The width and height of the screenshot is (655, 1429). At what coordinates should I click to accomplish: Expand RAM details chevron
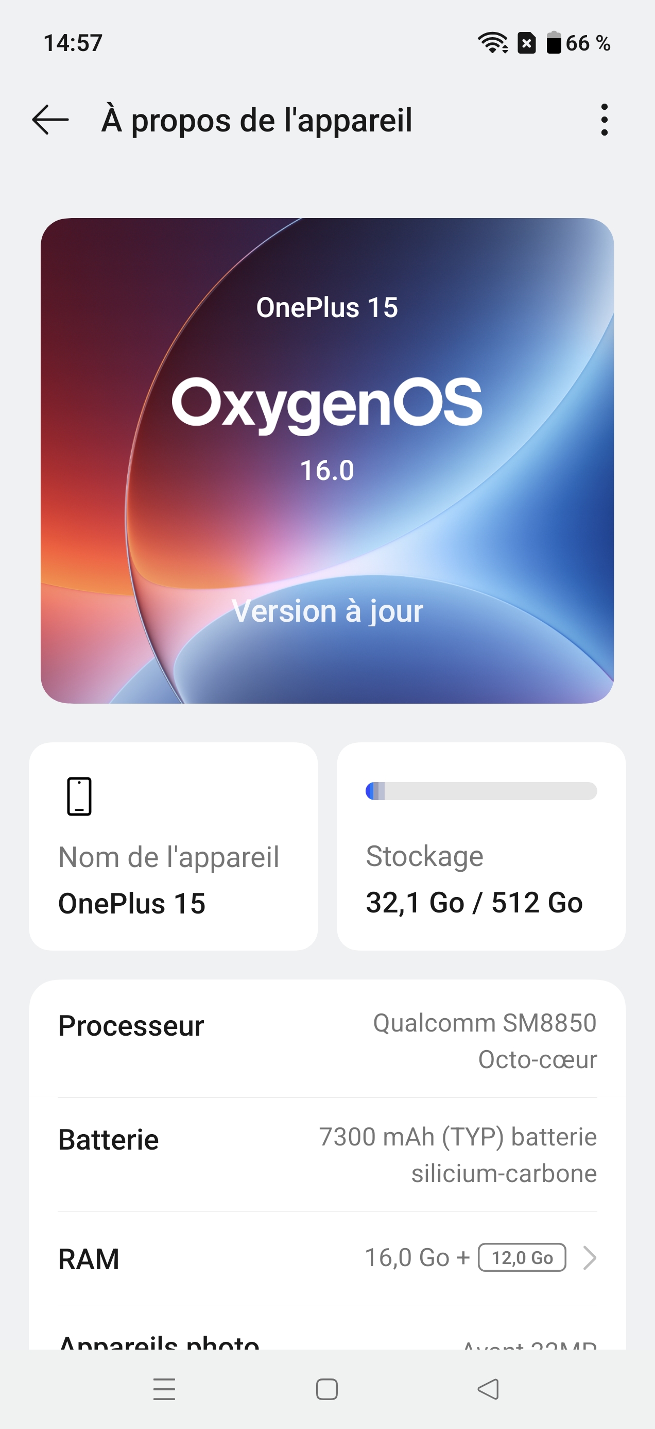click(x=590, y=1257)
